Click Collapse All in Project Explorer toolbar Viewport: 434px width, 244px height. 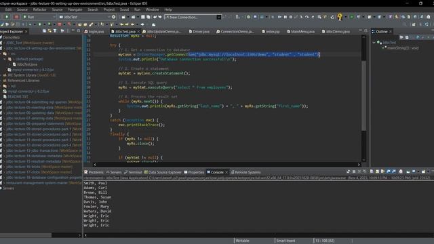[x=44, y=31]
